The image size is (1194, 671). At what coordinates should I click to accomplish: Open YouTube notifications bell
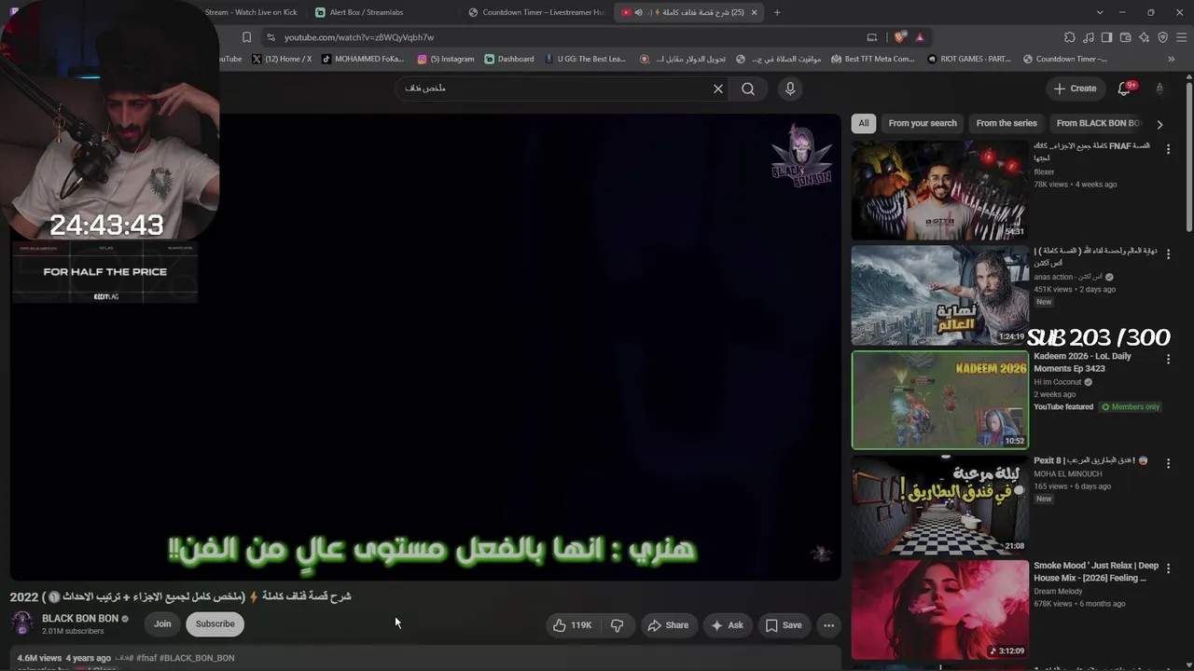click(1125, 89)
